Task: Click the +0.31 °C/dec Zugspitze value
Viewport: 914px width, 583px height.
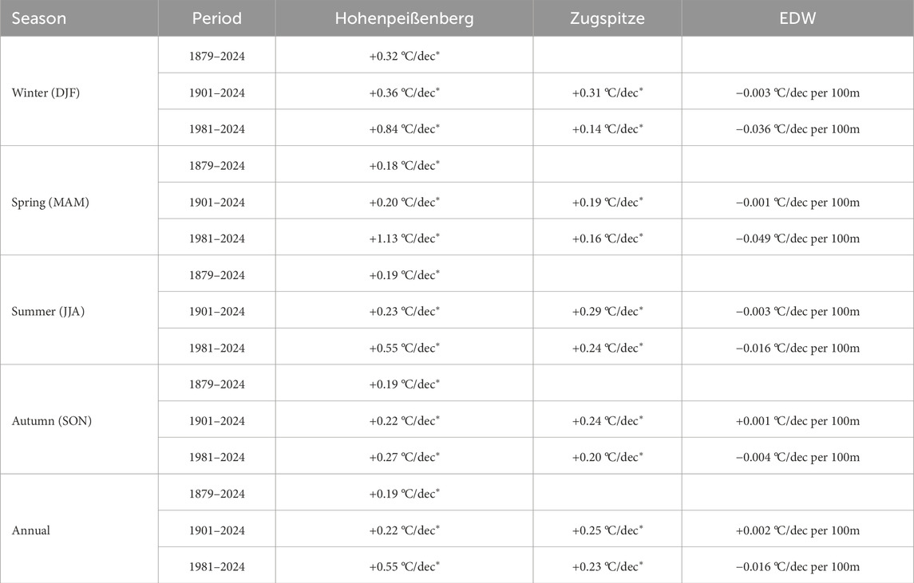Action: pos(607,93)
